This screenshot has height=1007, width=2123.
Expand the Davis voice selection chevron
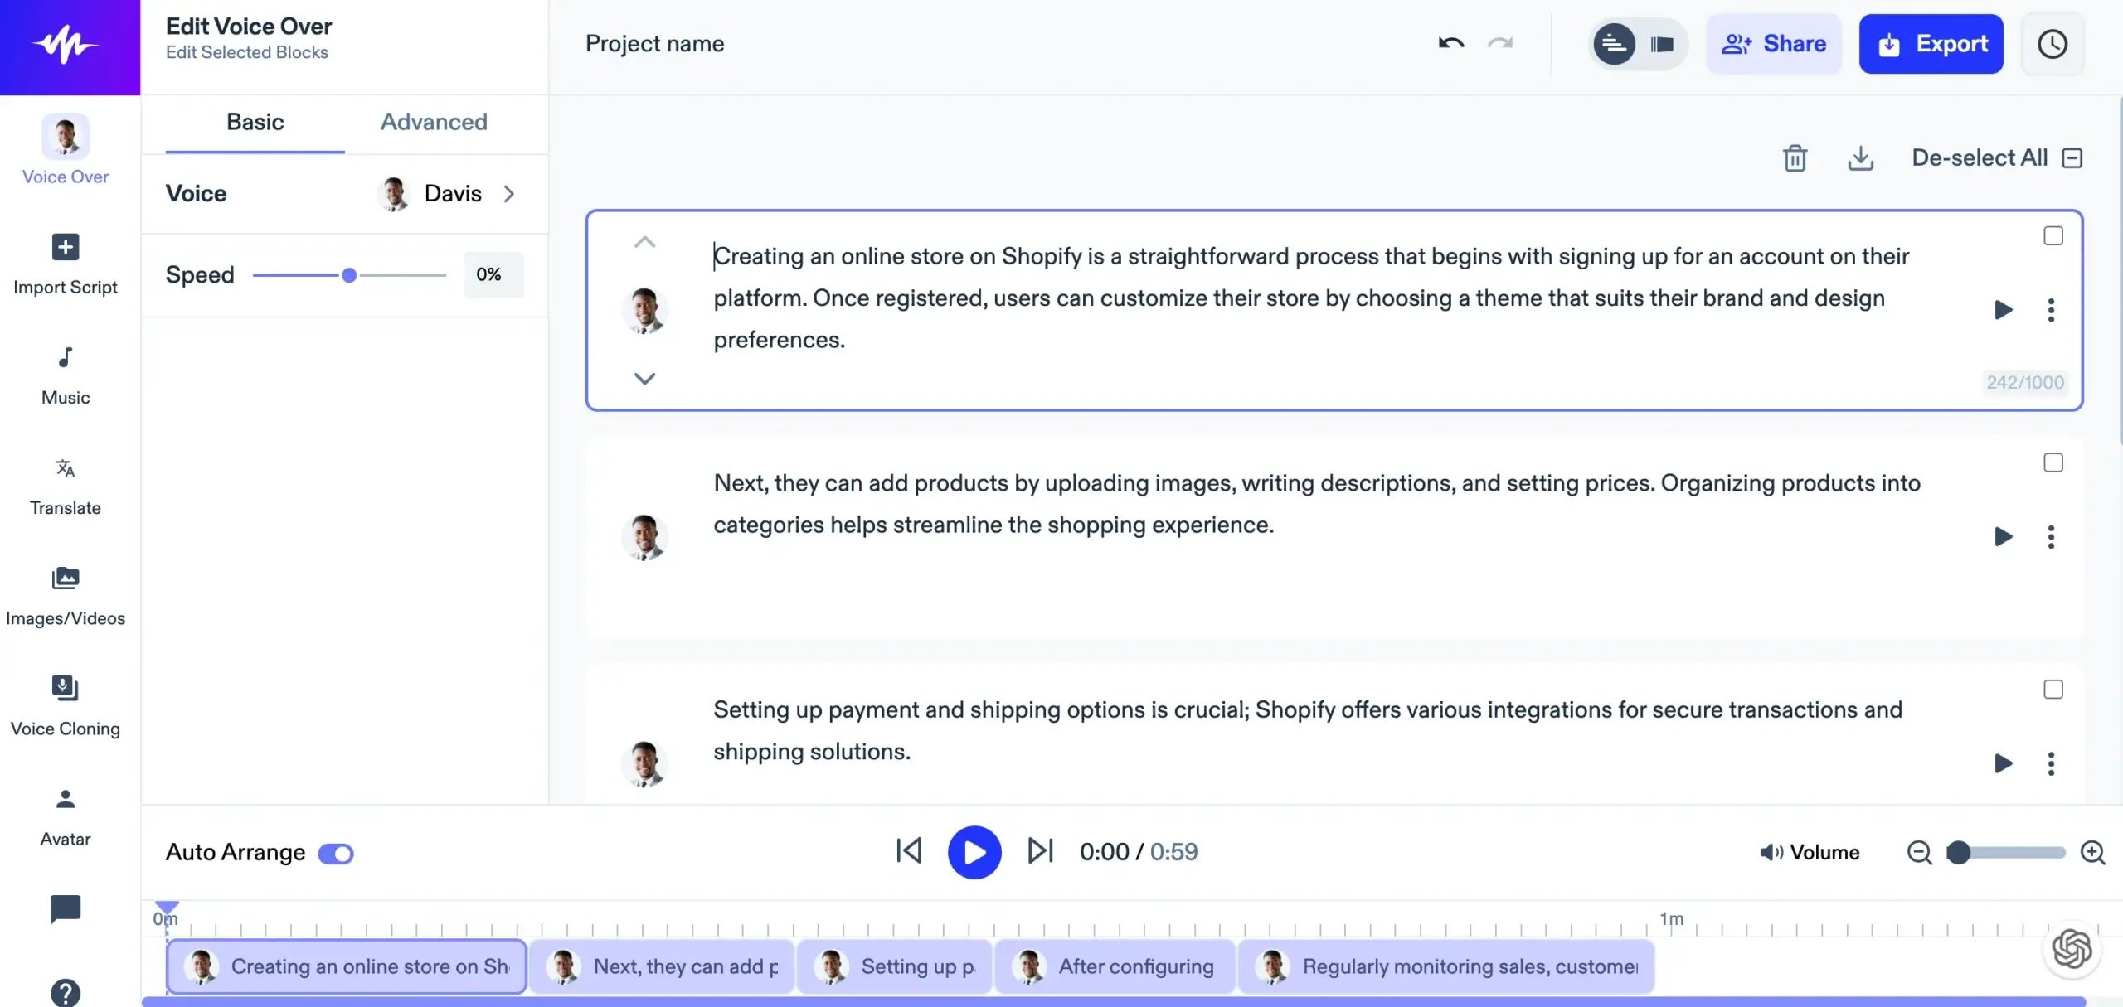pos(509,193)
